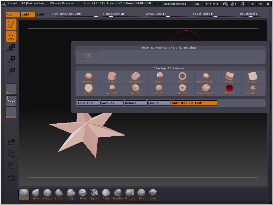This screenshot has width=273, height=205.
Task: Open the Texture selector
Action: (11, 113)
